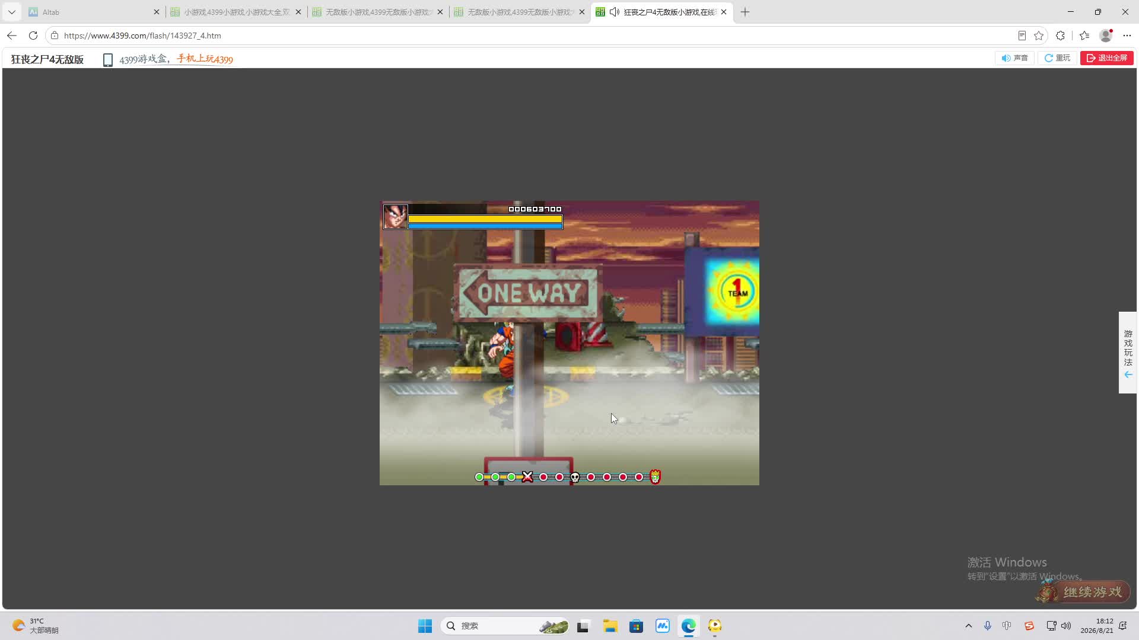Open the Edge settings and more menu
Image resolution: width=1139 pixels, height=640 pixels.
tap(1127, 36)
